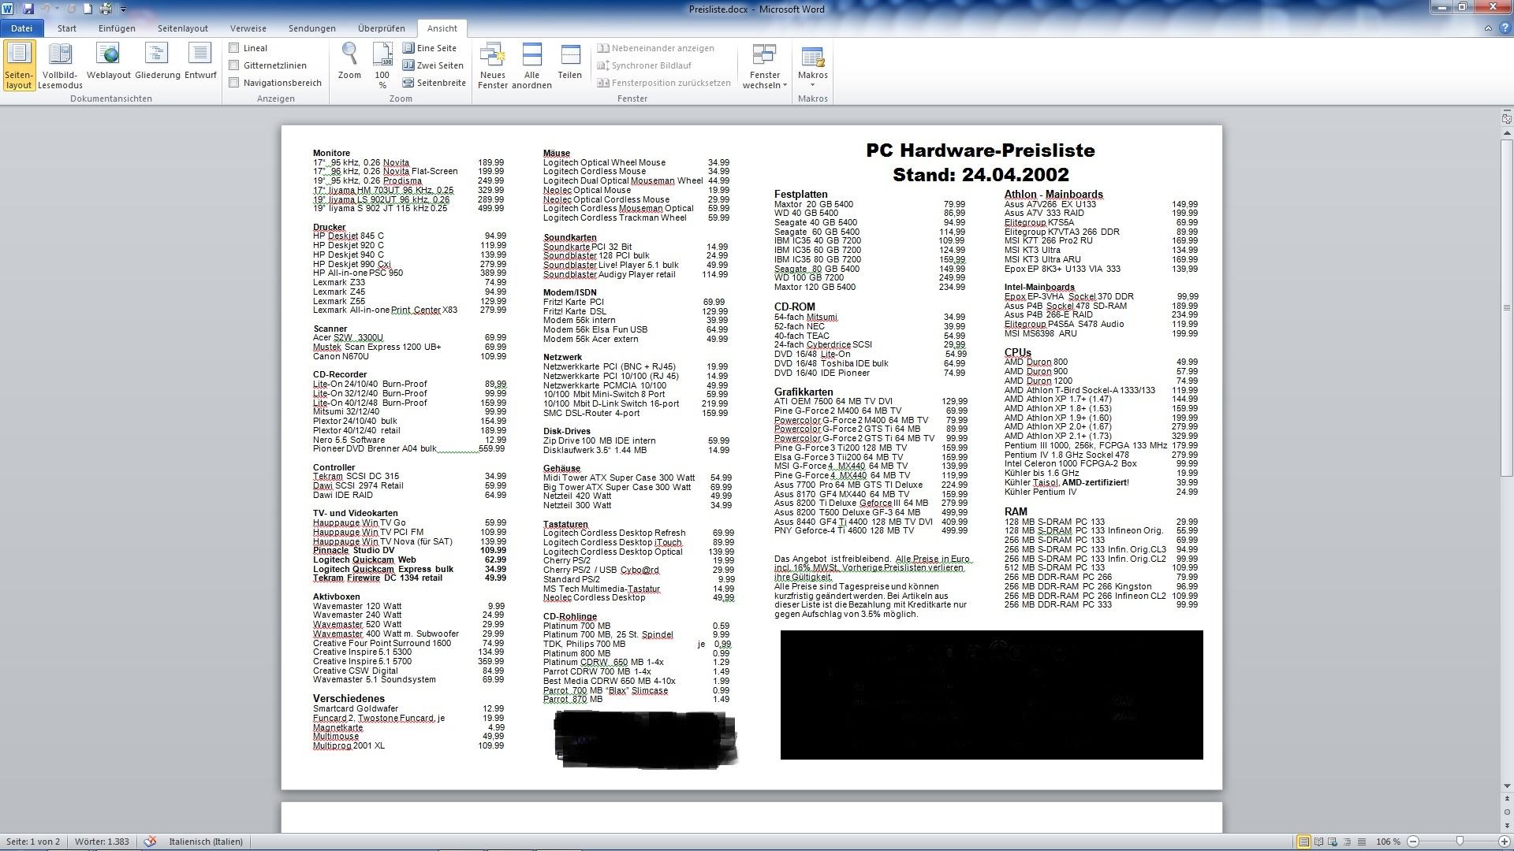Open the Makros dropdown arrow
This screenshot has width=1514, height=851.
pos(812,85)
